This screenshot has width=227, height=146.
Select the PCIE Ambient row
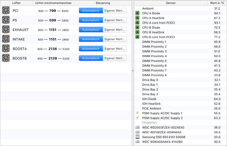coord(181,108)
